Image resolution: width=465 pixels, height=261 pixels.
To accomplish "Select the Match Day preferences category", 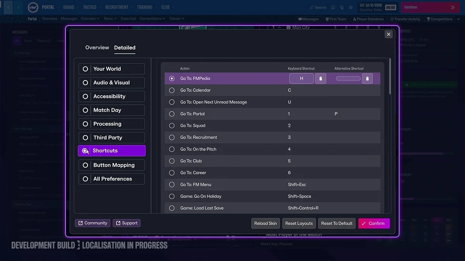I will [112, 110].
